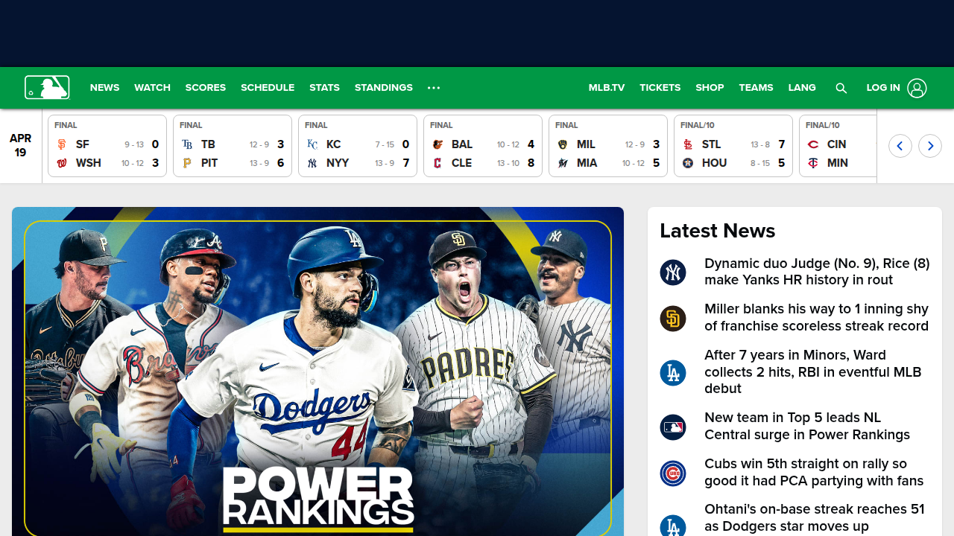Screen dimensions: 954x536
Task: Click the Yankees icon beside the Judge headline
Action: [x=673, y=272]
